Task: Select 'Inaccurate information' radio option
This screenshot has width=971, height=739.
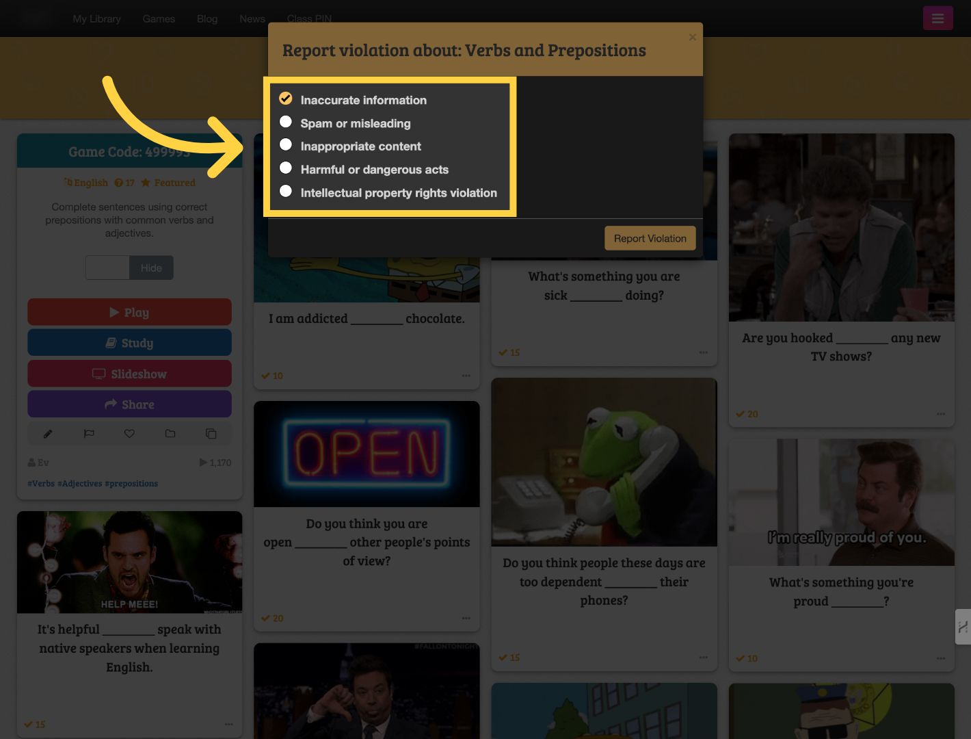Action: point(286,99)
